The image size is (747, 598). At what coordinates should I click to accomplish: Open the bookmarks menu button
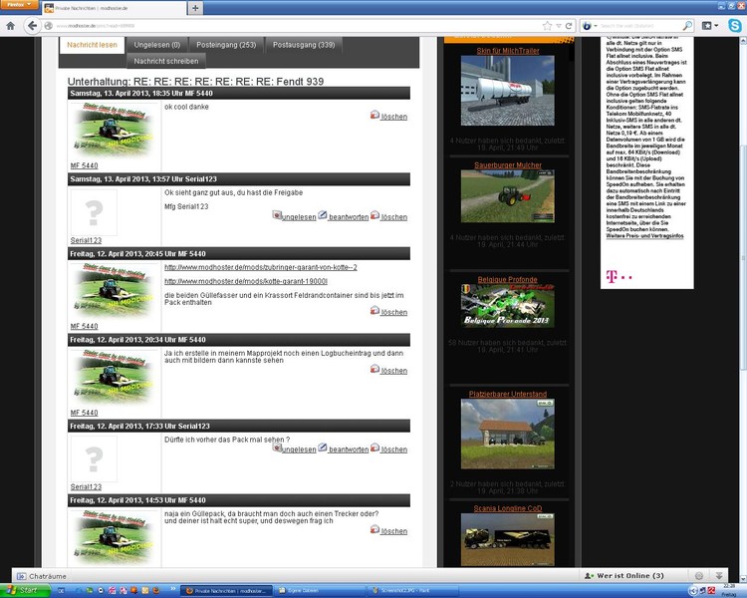click(x=710, y=26)
